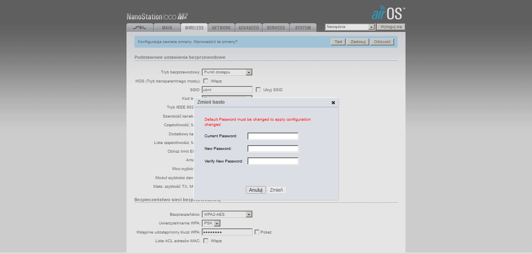Click the NanoStation loco M2 logo

157,17
